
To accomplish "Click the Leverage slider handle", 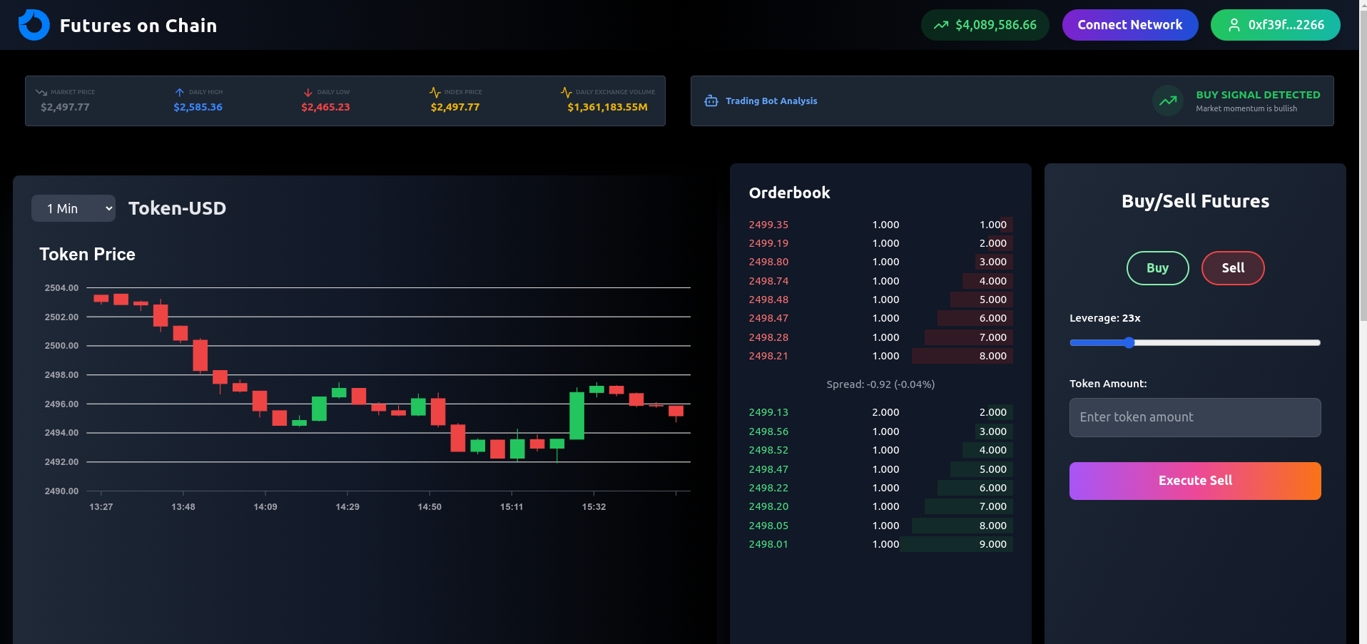I will (x=1129, y=343).
